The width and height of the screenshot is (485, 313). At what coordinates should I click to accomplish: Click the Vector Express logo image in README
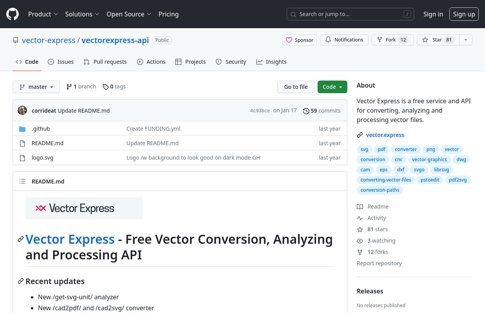click(84, 208)
